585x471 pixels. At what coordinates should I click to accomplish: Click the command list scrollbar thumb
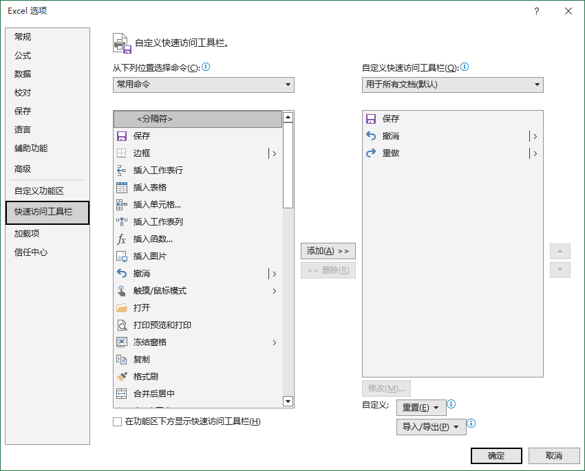click(288, 166)
